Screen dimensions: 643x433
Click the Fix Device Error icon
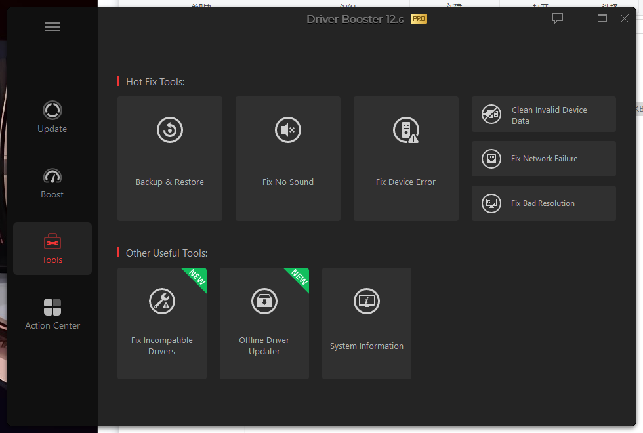pos(406,130)
